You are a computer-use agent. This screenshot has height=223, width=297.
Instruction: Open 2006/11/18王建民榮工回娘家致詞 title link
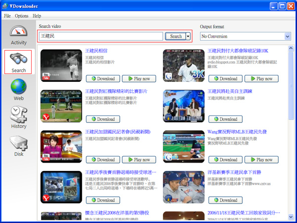pos(244,213)
